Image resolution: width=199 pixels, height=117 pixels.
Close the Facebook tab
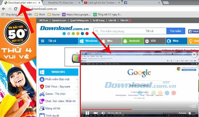[x=159, y=3]
